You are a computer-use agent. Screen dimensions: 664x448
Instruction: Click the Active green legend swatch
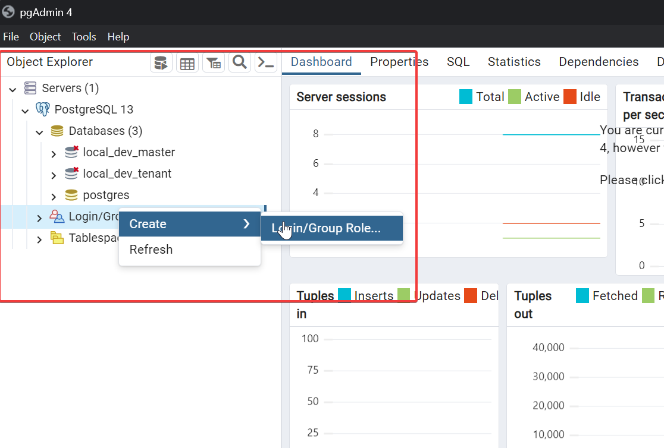point(515,96)
